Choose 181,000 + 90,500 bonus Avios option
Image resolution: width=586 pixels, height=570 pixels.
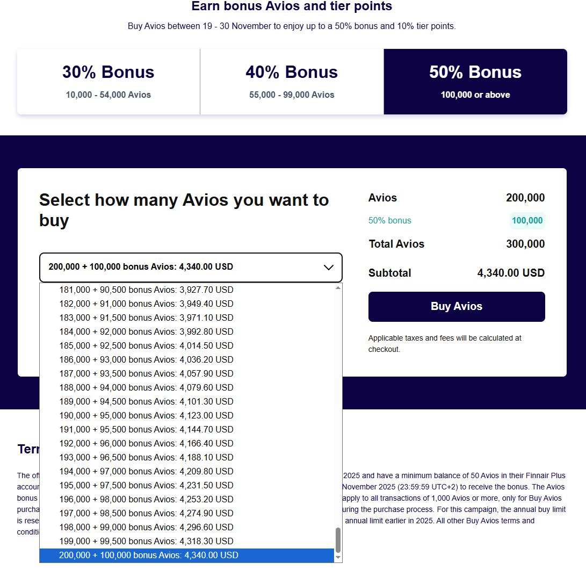(146, 290)
